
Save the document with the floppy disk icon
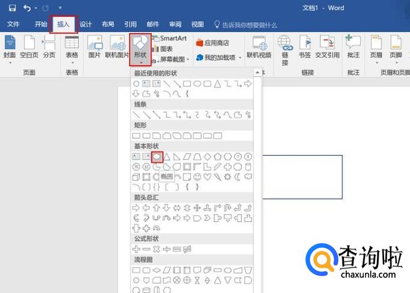12,8
